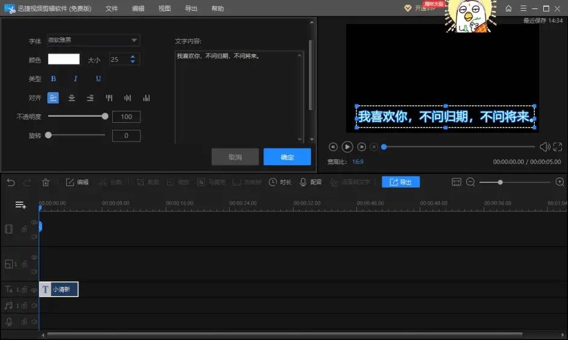Click the 确定 confirm button
568x340 pixels.
[287, 157]
